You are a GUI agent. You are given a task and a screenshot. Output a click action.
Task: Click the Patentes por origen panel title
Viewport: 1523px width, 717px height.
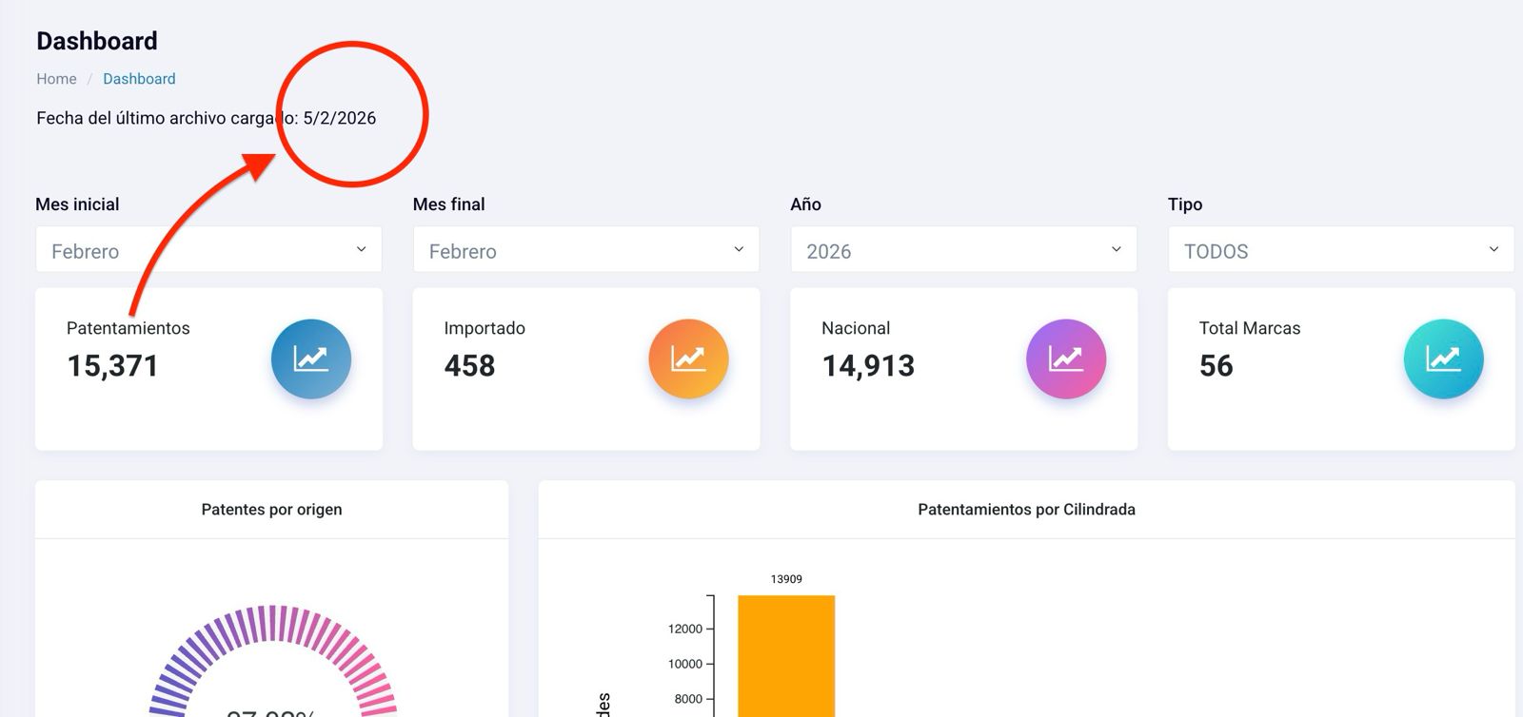point(271,510)
